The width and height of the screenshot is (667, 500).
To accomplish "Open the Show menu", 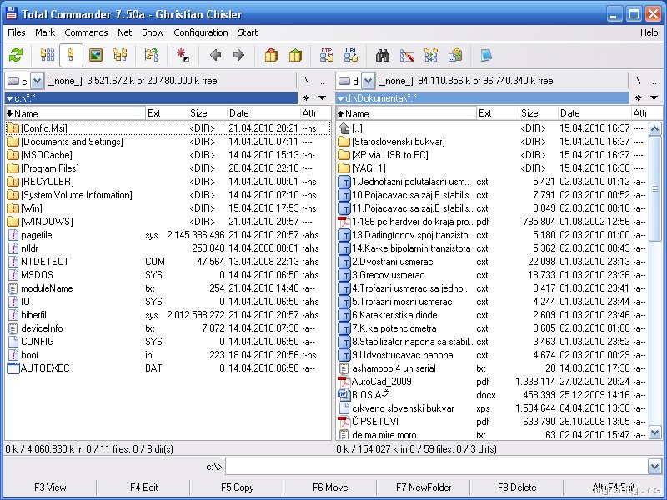I will click(153, 32).
